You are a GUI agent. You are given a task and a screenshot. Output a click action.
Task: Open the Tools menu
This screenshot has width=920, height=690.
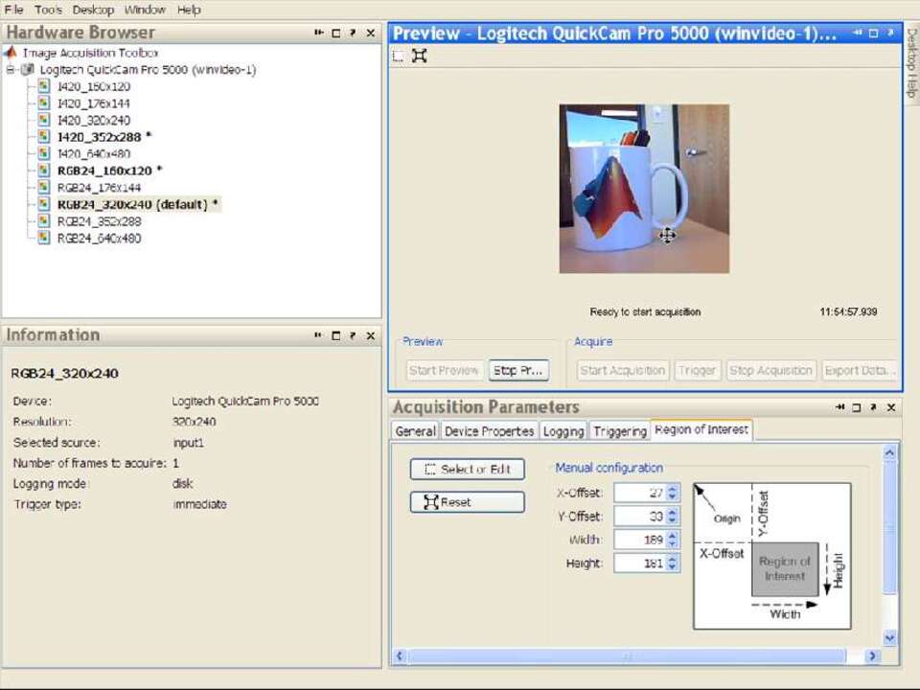(x=48, y=10)
